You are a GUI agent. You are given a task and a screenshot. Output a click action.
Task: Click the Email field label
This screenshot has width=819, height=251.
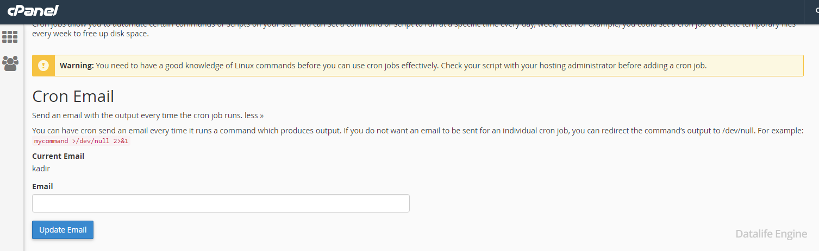(x=42, y=186)
